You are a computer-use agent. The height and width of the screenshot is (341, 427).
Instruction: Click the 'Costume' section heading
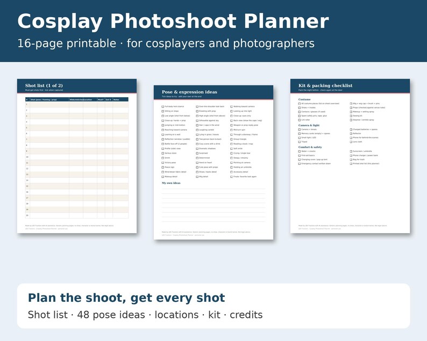coord(304,99)
